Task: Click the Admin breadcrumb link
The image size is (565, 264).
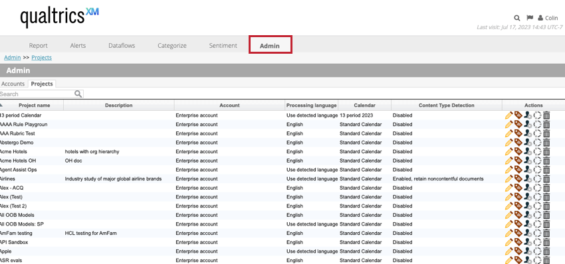Action: (x=12, y=58)
